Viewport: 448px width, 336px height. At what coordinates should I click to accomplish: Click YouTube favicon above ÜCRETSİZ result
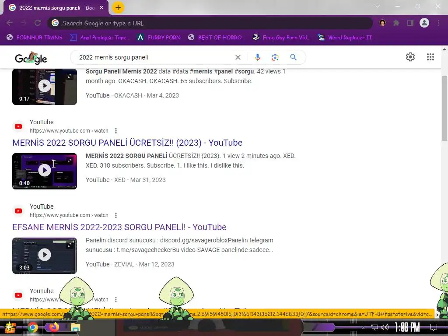click(x=18, y=126)
